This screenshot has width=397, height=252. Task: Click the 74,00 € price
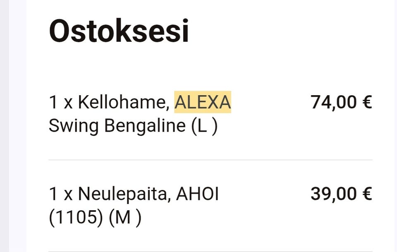coord(341,102)
